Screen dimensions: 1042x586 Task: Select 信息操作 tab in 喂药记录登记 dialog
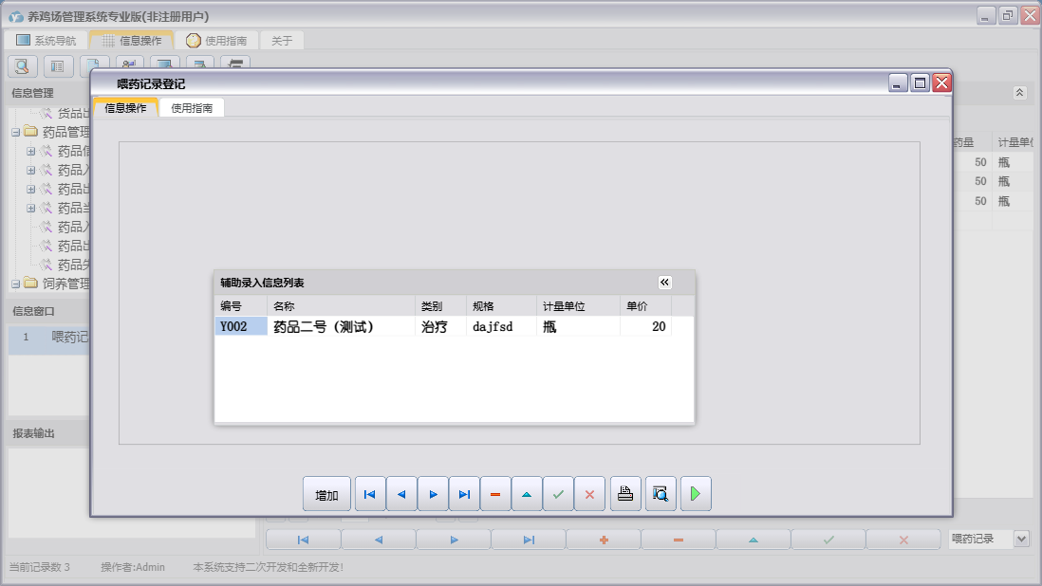(125, 108)
